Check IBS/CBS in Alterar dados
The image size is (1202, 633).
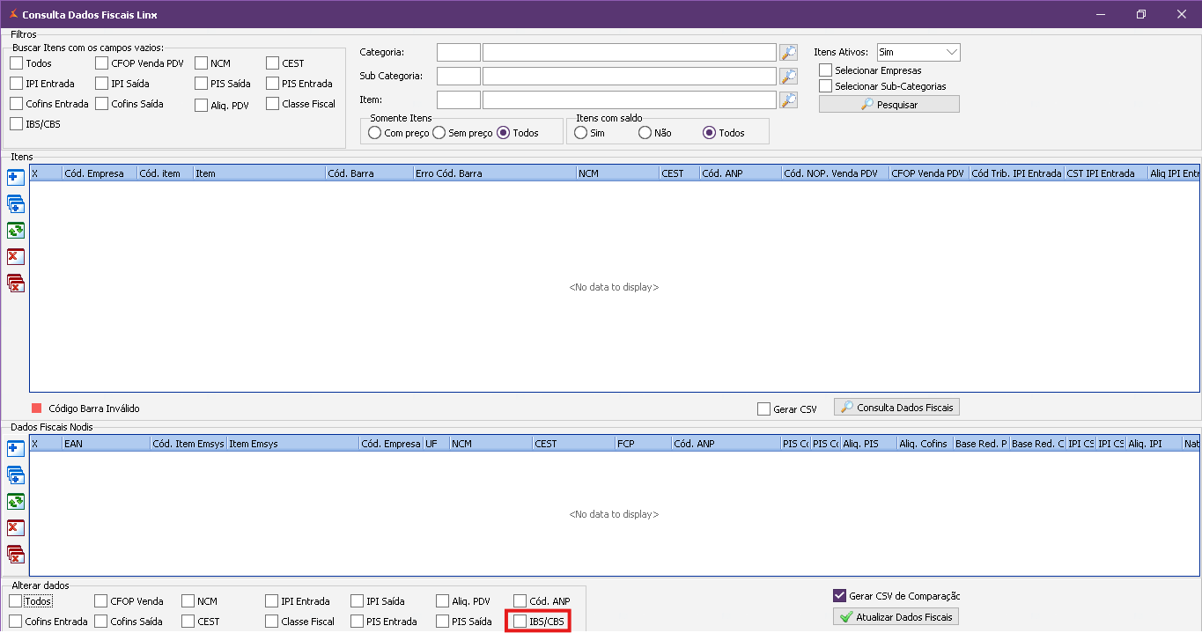point(520,622)
